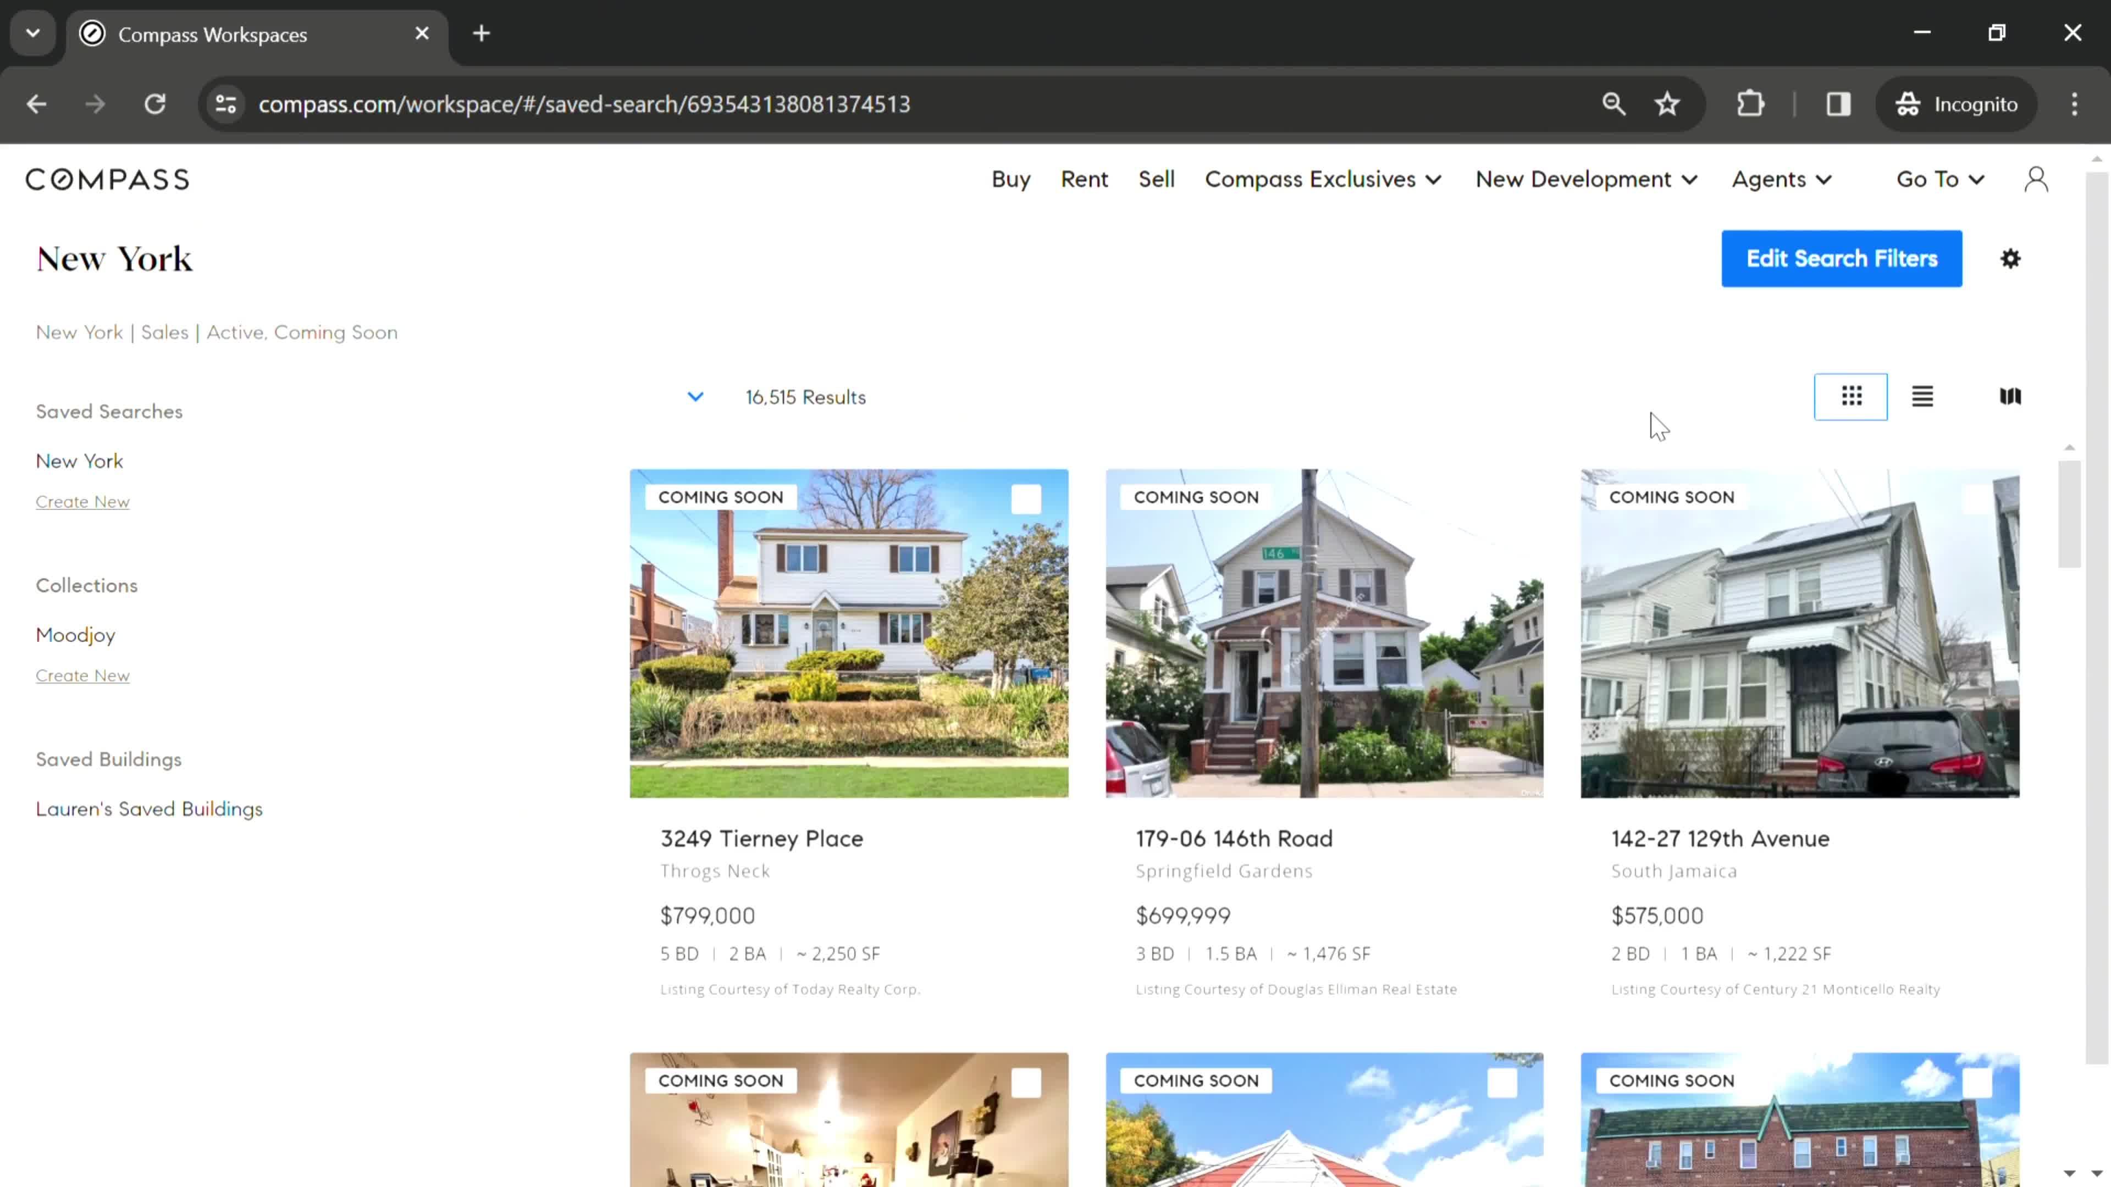2111x1187 pixels.
Task: Open bulk select chevron beside results count
Action: click(x=695, y=397)
